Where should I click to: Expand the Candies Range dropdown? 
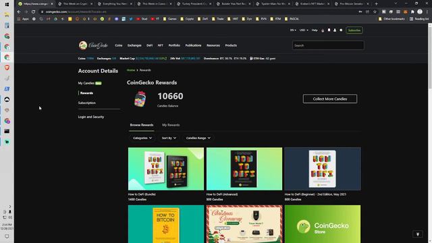[x=198, y=138]
